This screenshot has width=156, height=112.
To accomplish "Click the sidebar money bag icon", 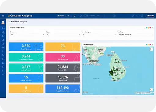I will coord(3,36).
